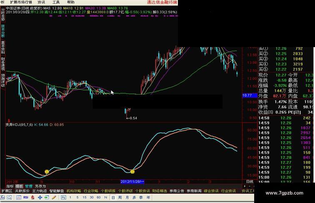Click the Fs time-share chart icon
The image size is (315, 203).
tap(63, 197)
